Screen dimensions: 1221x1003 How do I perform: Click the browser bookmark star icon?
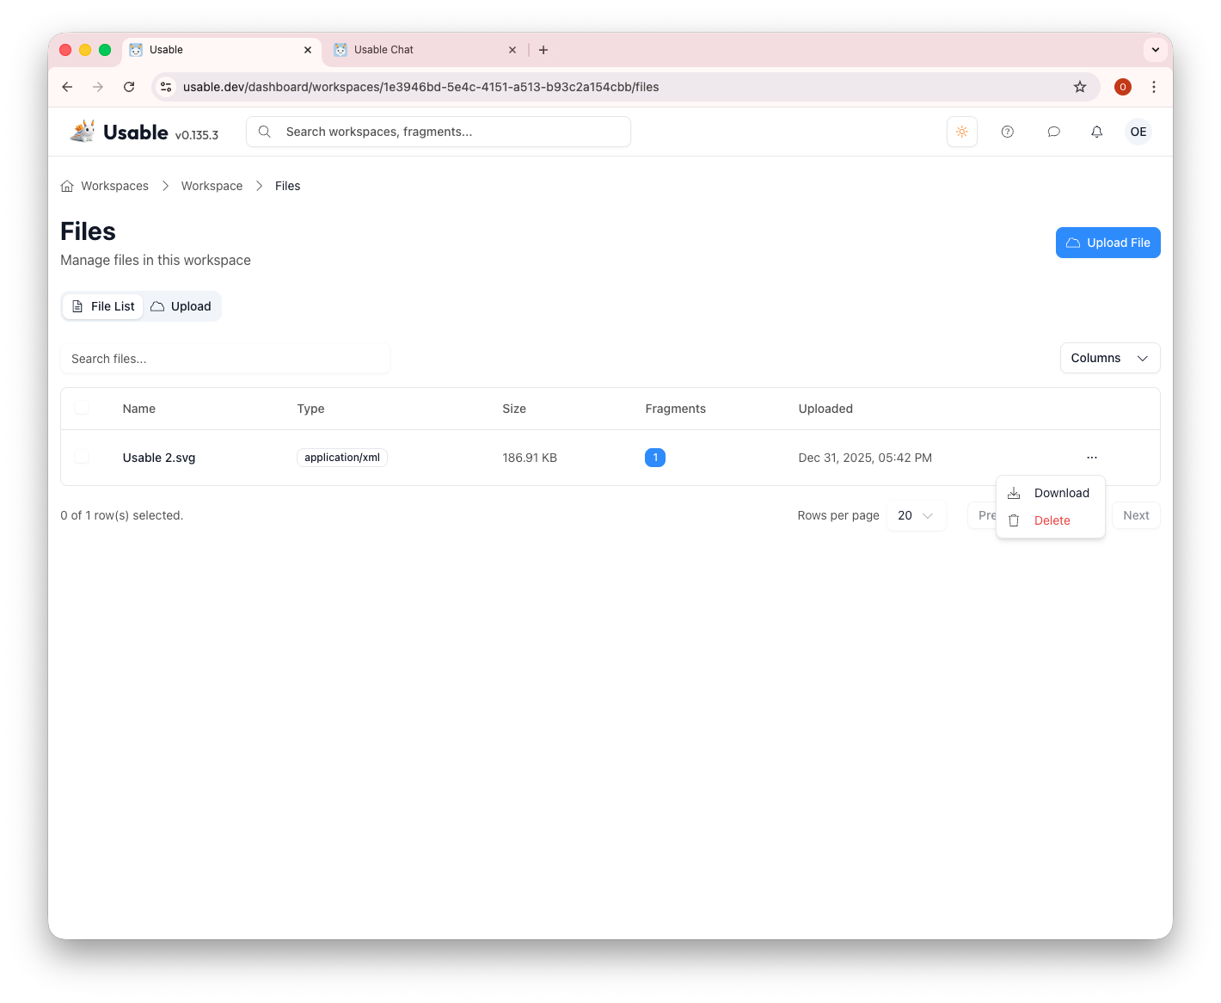point(1079,87)
